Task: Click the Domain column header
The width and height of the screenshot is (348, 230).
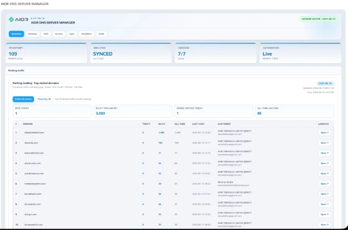Action: pos(28,124)
